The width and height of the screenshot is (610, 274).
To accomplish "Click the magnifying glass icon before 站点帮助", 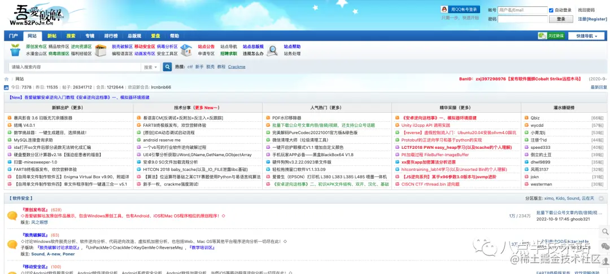I will (x=272, y=50).
